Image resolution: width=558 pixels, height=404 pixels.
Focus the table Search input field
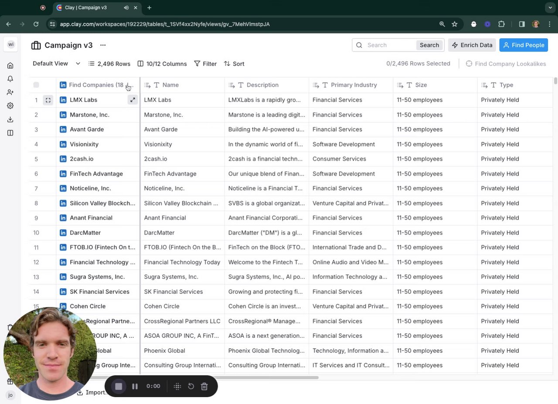[390, 45]
